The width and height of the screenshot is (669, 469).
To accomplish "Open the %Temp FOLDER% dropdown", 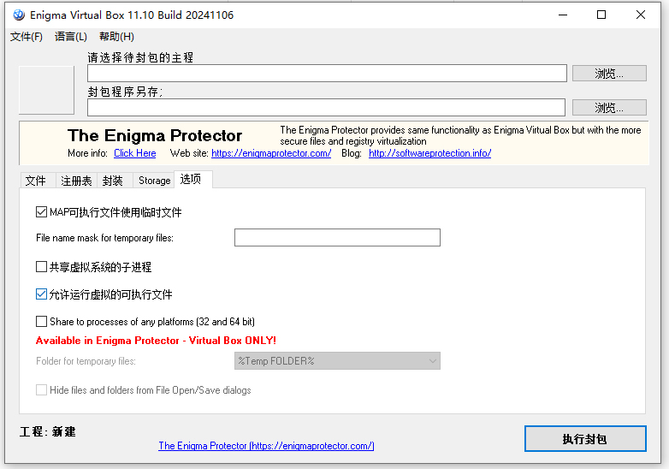I will (337, 360).
